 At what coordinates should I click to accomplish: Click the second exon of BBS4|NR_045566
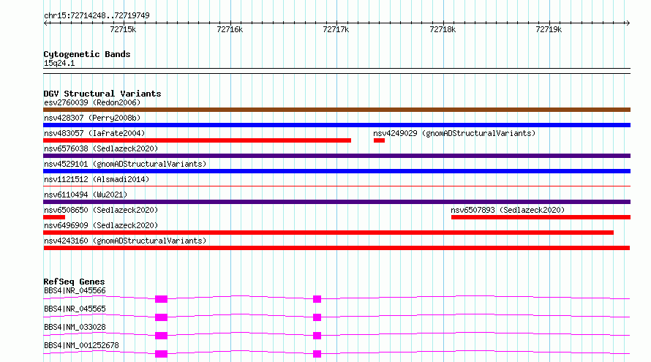(x=317, y=299)
